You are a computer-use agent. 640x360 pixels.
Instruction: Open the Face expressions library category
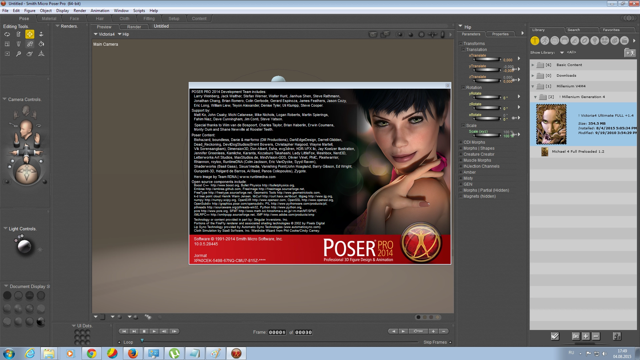click(x=555, y=41)
